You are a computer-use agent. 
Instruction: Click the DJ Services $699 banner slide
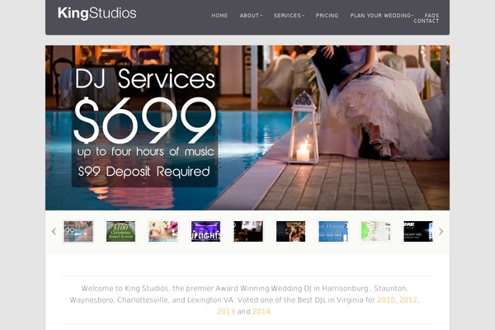click(247, 128)
